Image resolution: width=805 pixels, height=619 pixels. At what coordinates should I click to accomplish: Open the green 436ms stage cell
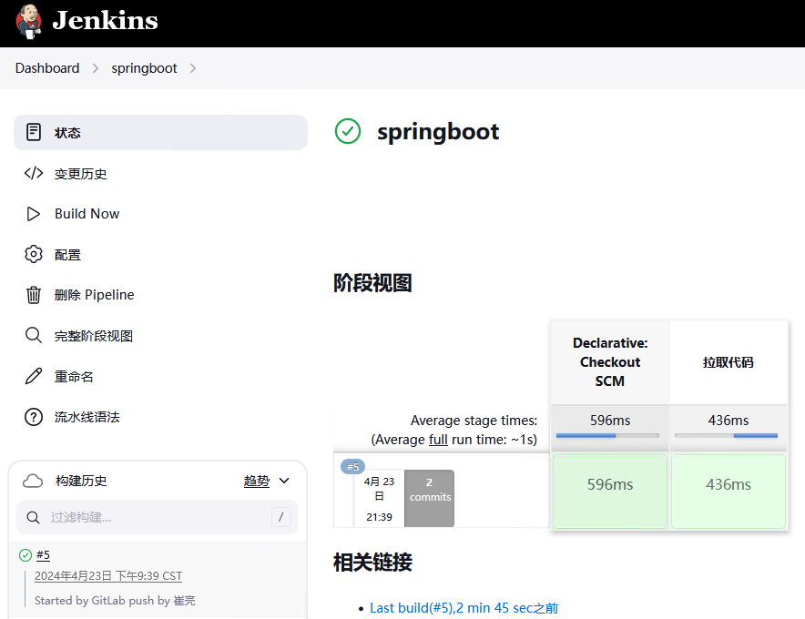729,492
